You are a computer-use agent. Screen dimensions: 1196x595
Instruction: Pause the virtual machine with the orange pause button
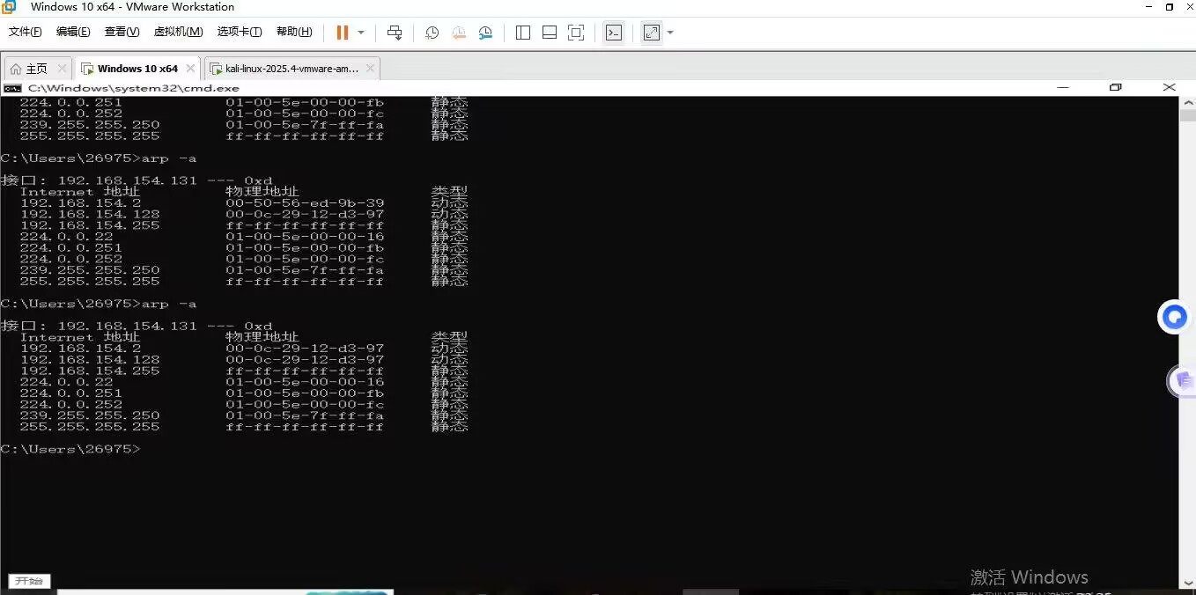(343, 33)
